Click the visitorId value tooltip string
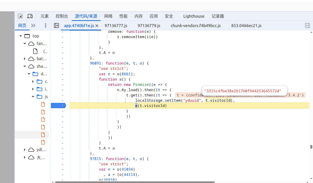The width and height of the screenshot is (313, 183). pyautogui.click(x=242, y=91)
